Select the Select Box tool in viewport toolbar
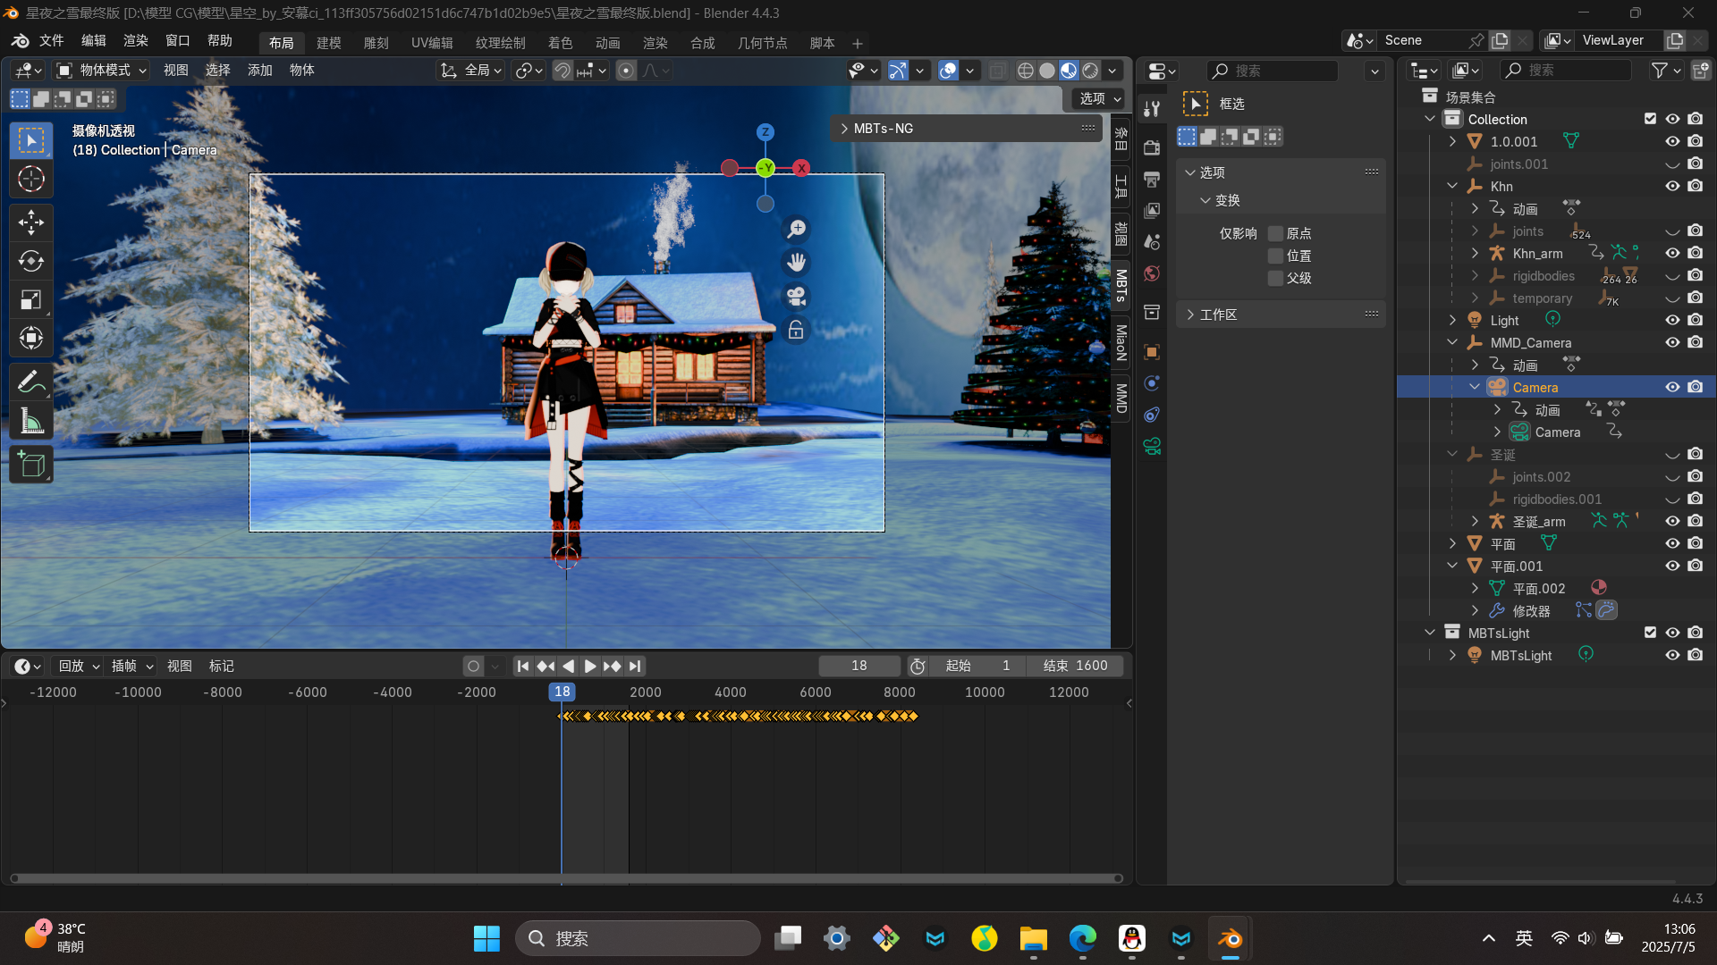 click(x=31, y=141)
